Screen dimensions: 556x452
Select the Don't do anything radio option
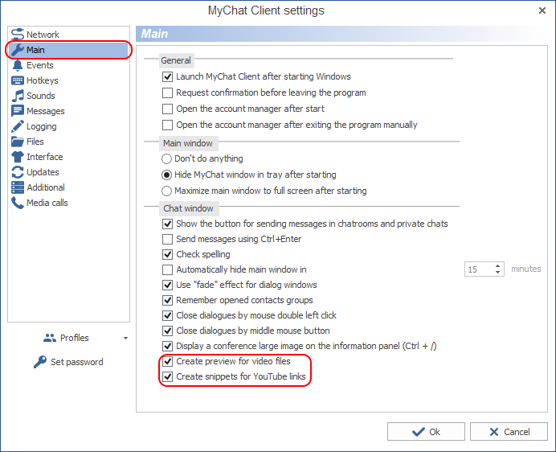coord(166,158)
